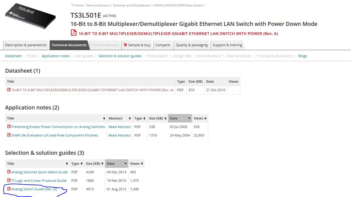The height and width of the screenshot is (197, 351).
Task: Open Support & training tab
Action: pyautogui.click(x=227, y=45)
